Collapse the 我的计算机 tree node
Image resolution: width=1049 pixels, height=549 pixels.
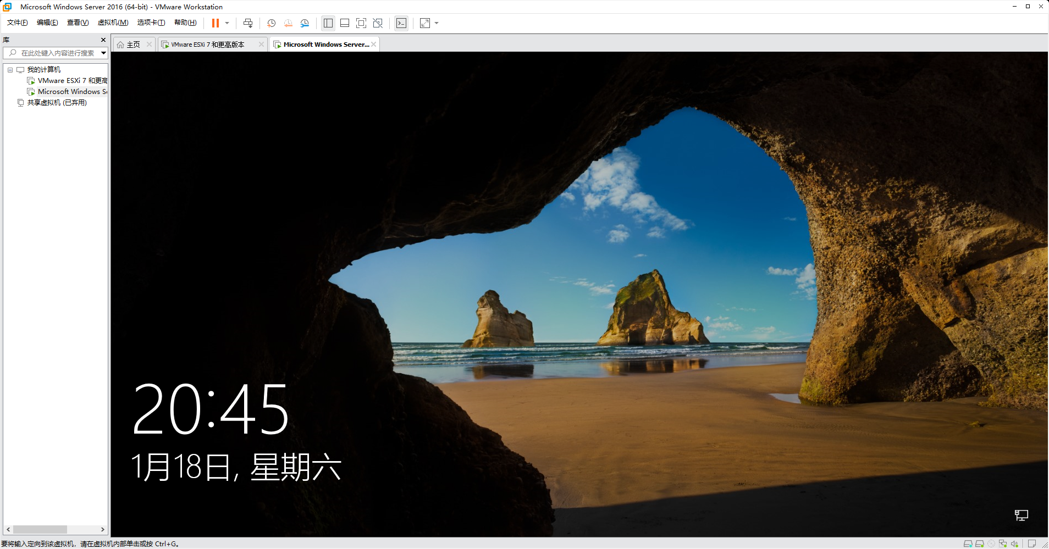pyautogui.click(x=10, y=70)
